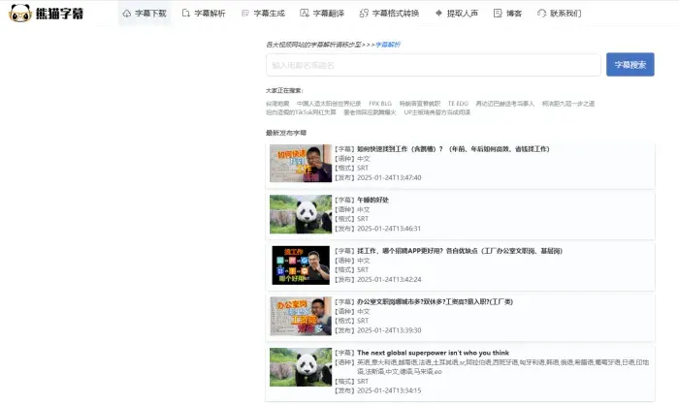Click the icon beside 博客
Viewport: 679px width, 404px height.
pyautogui.click(x=497, y=14)
